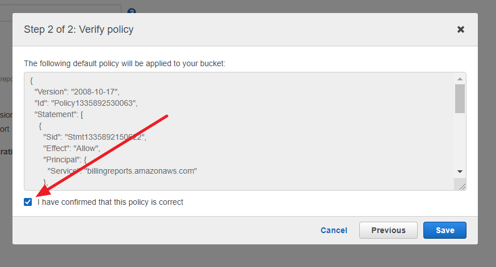
Task: Click the Sid statement line
Action: coord(94,137)
